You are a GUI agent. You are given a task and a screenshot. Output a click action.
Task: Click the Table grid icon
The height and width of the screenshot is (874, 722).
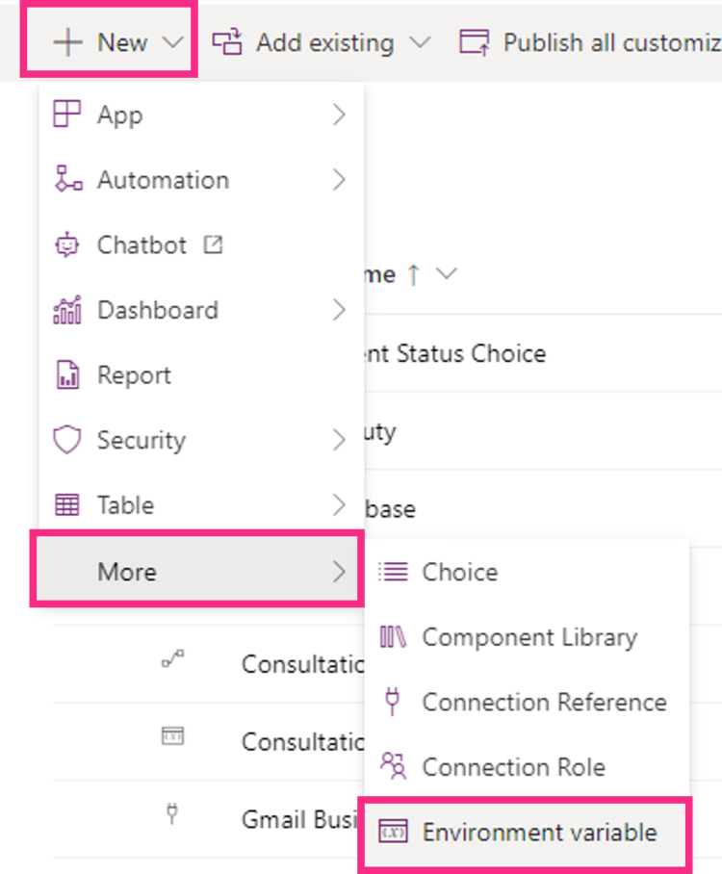[x=66, y=505]
